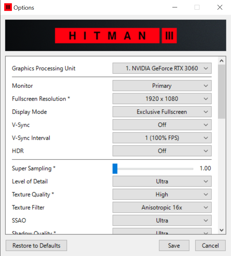
Task: Expand the Monitor selection dropdown
Action: click(x=162, y=86)
